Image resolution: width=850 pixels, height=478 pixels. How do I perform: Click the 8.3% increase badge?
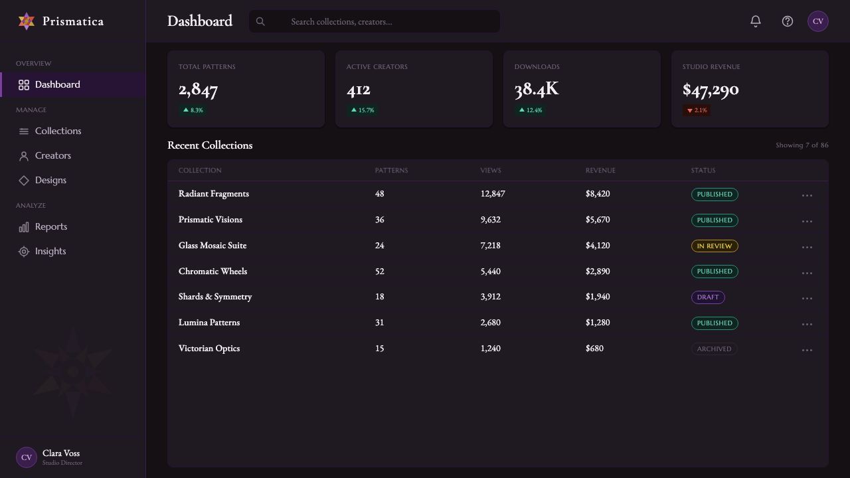(193, 110)
